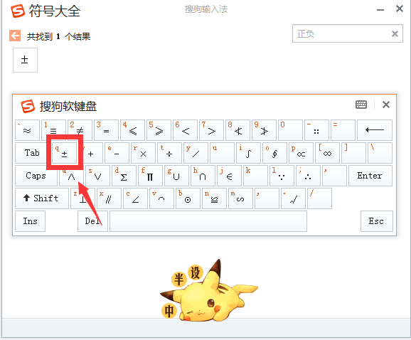
Task: Click the orange back arrow icon
Action: [x=15, y=36]
